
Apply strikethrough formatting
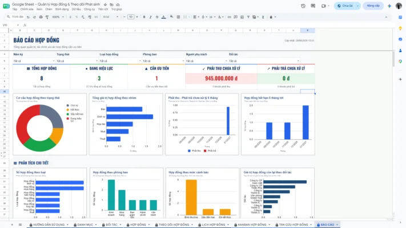pyautogui.click(x=157, y=17)
